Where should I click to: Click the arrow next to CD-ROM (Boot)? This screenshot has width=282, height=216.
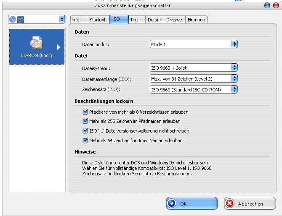pyautogui.click(x=59, y=47)
